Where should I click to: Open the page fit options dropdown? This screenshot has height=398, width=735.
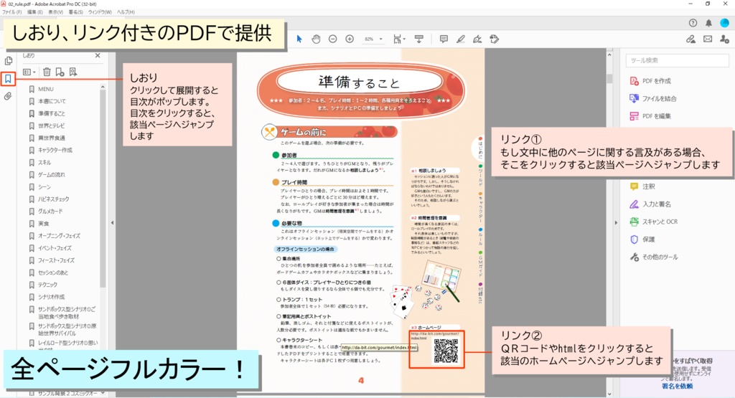[399, 39]
